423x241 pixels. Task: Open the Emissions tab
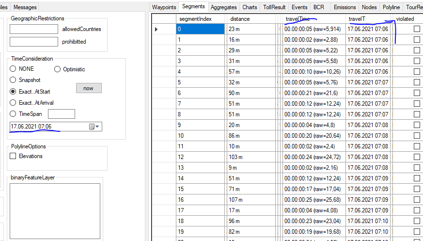coord(345,7)
